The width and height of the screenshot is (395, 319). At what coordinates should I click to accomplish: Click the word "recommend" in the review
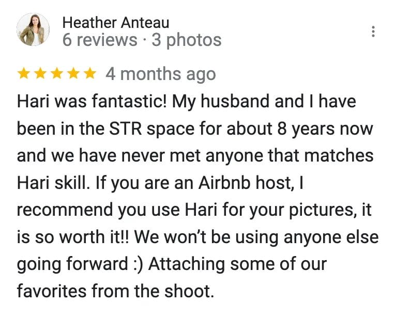pyautogui.click(x=65, y=210)
